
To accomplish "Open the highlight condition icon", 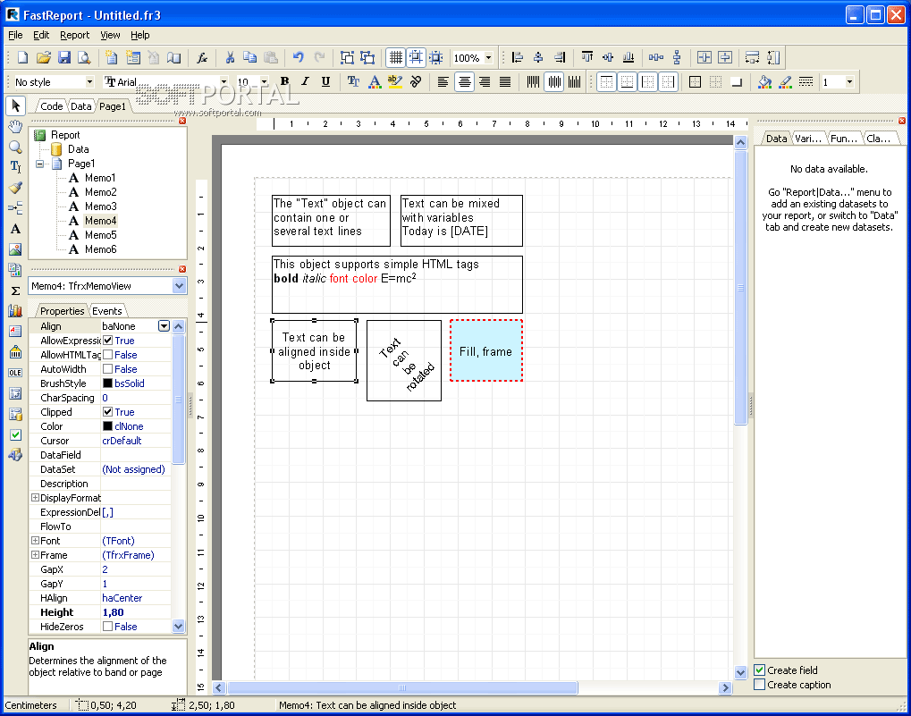I will [x=395, y=82].
